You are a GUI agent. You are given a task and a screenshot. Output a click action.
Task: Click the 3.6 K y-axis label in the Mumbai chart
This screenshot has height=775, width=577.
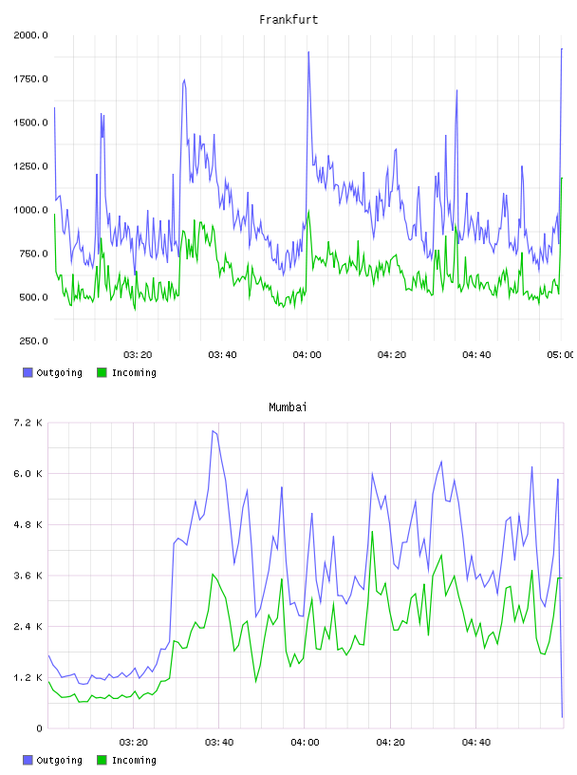(x=28, y=576)
